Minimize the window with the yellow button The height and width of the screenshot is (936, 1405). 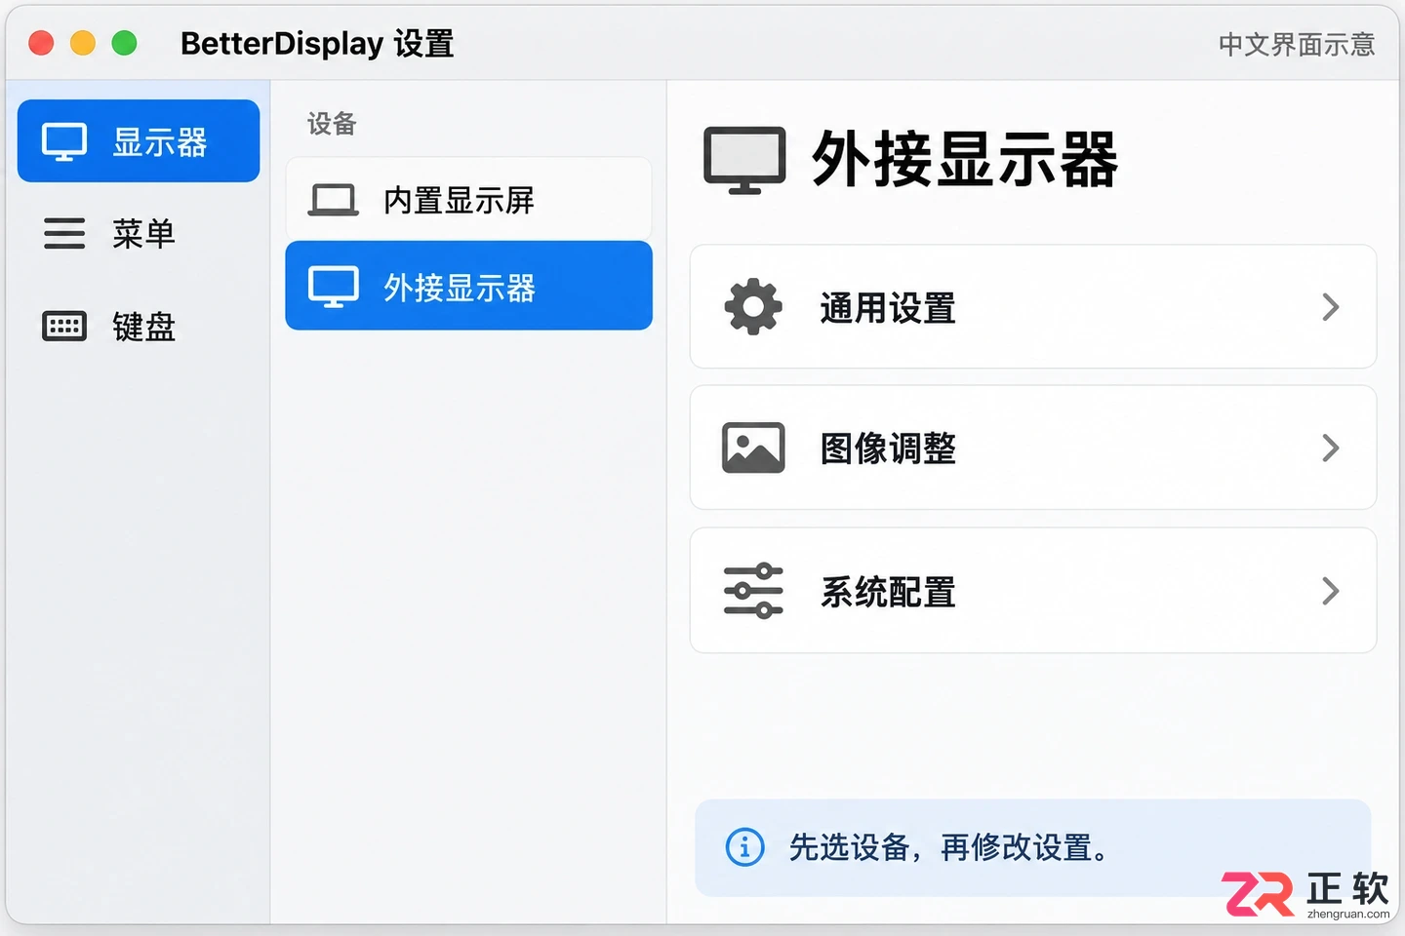(83, 43)
